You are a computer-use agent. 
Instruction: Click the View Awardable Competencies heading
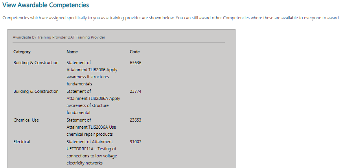[x=46, y=5]
